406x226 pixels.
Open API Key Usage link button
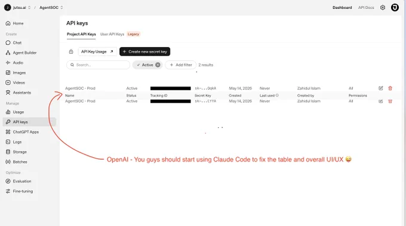tap(97, 51)
